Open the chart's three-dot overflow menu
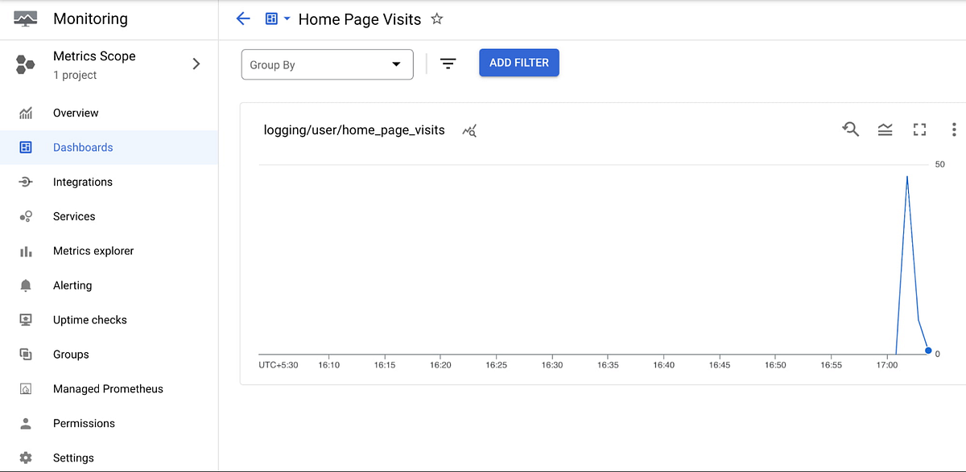Screen dimensions: 966x472 [954, 129]
